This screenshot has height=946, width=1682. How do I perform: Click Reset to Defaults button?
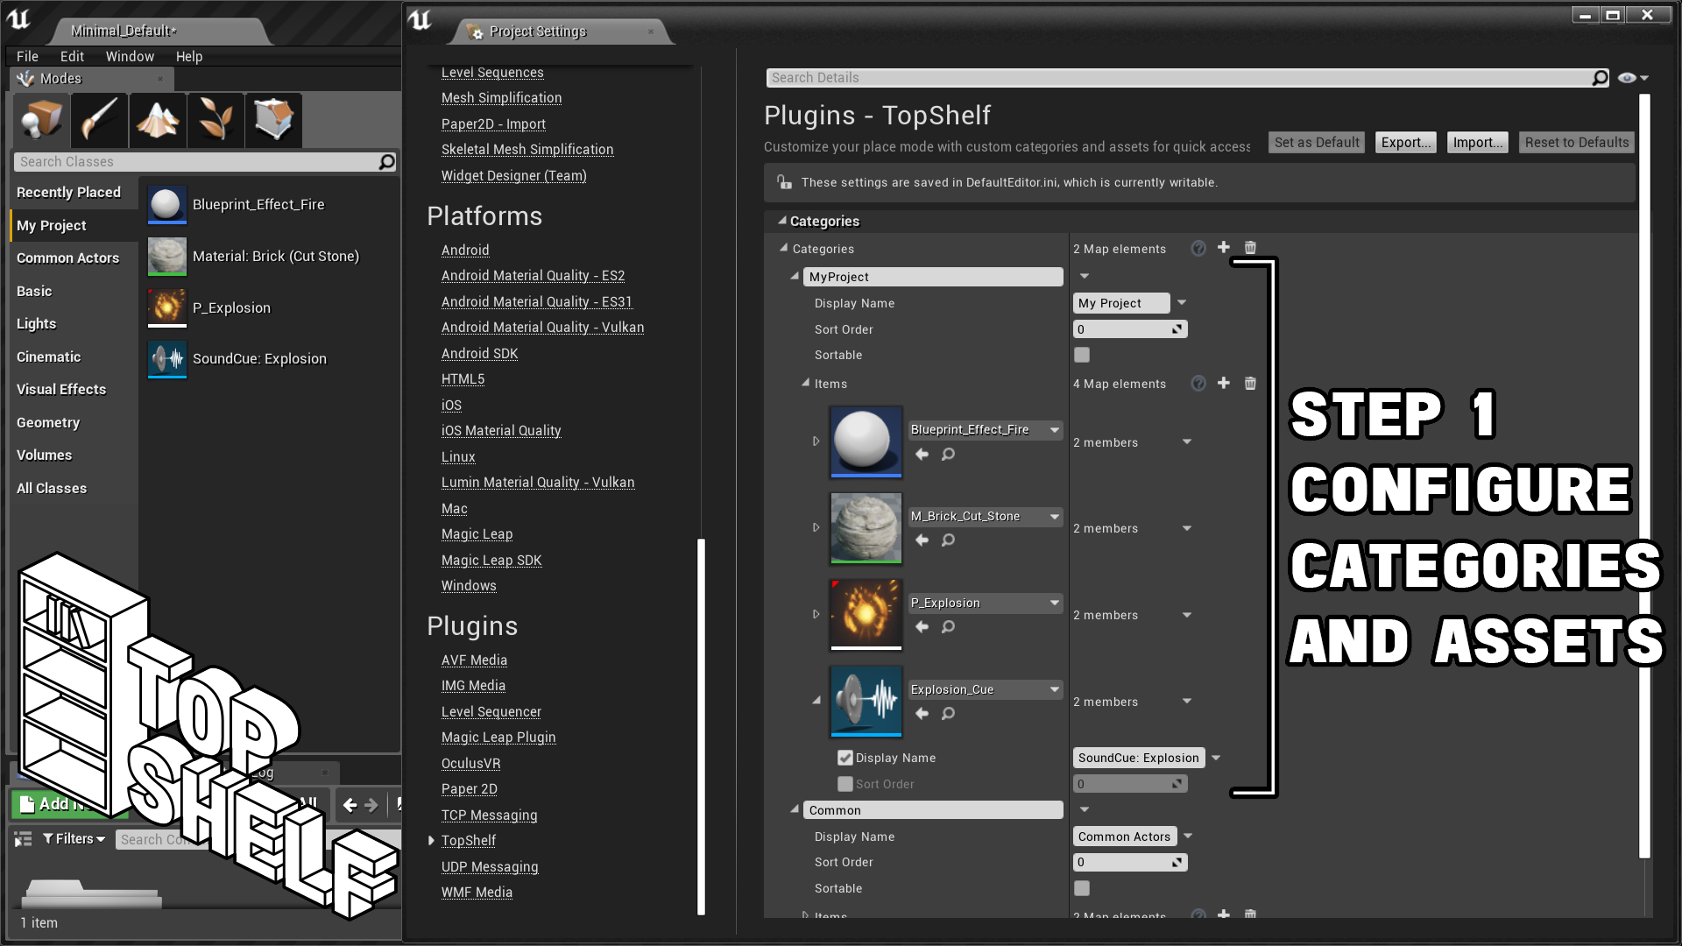[x=1577, y=142]
